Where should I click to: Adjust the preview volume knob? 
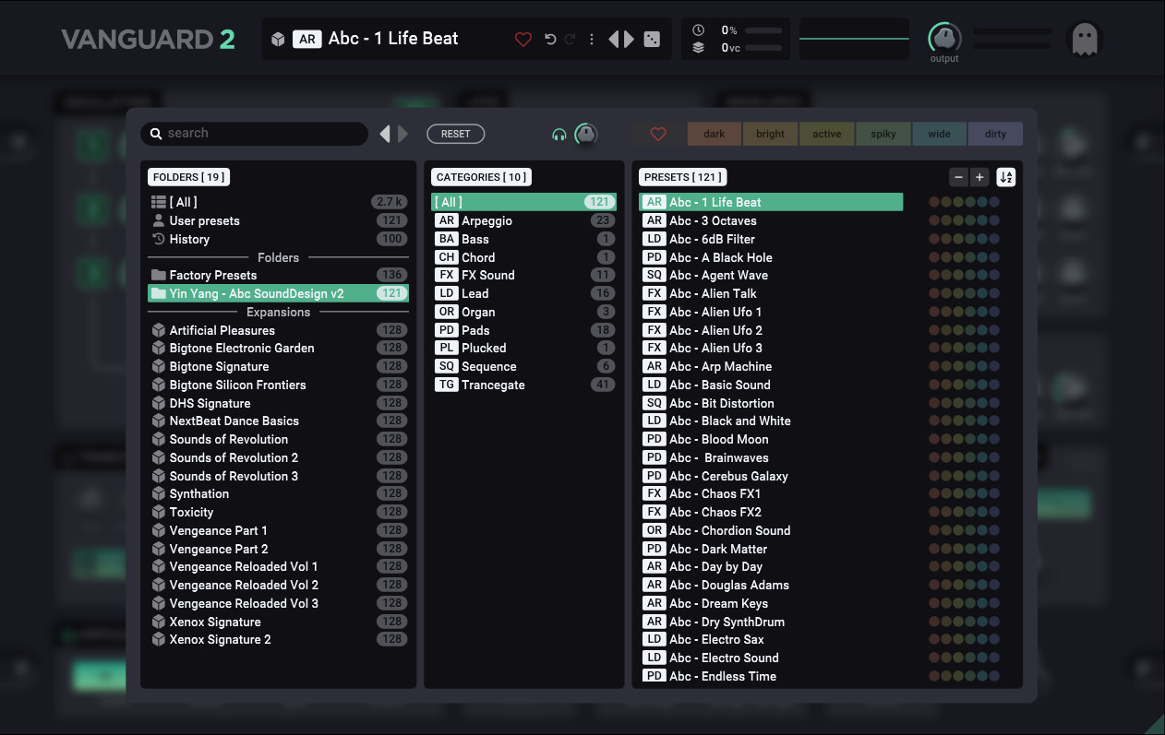coord(585,134)
